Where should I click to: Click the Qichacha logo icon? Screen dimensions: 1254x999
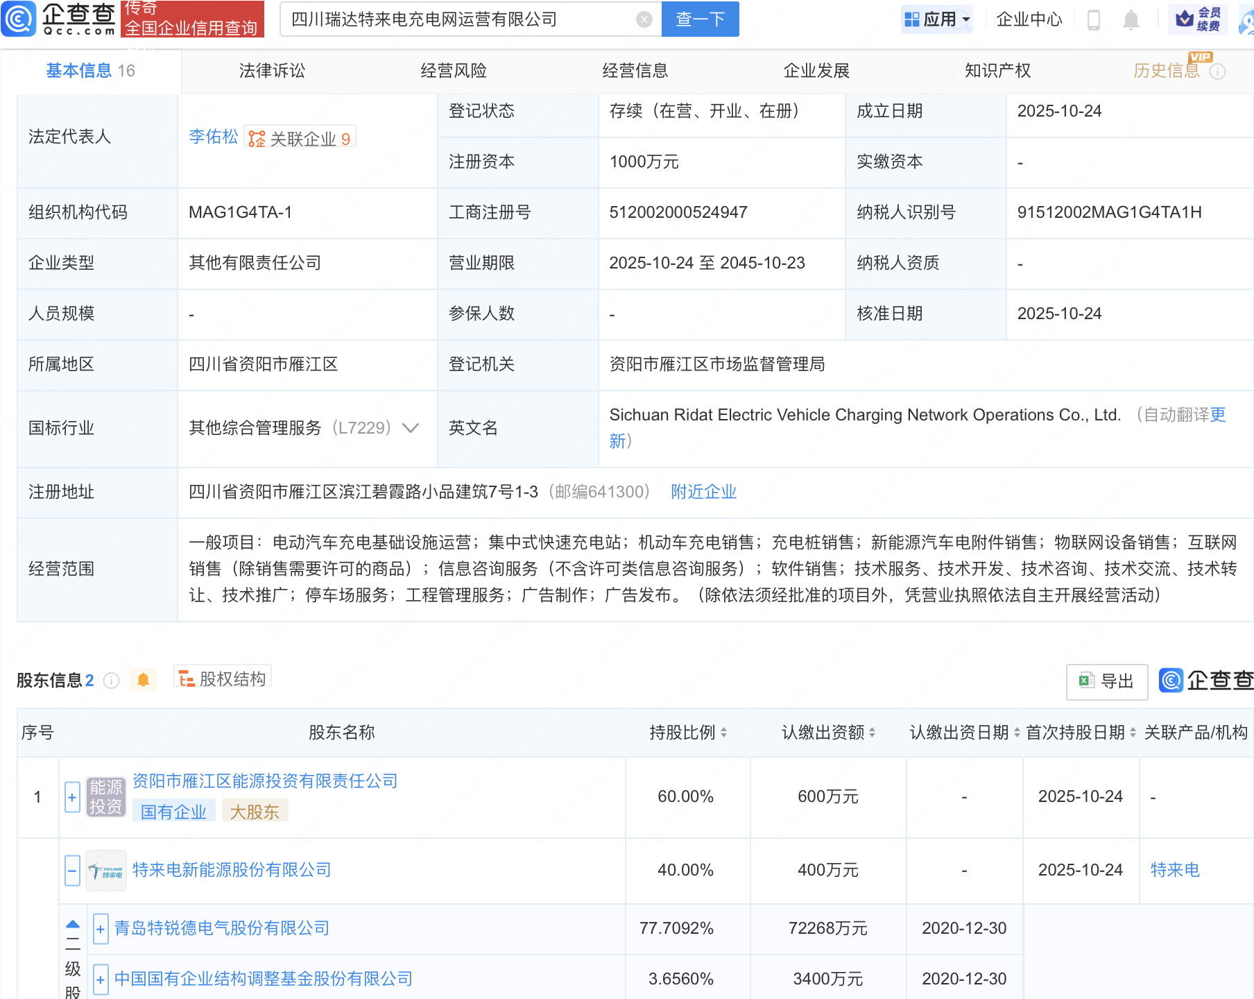click(19, 19)
